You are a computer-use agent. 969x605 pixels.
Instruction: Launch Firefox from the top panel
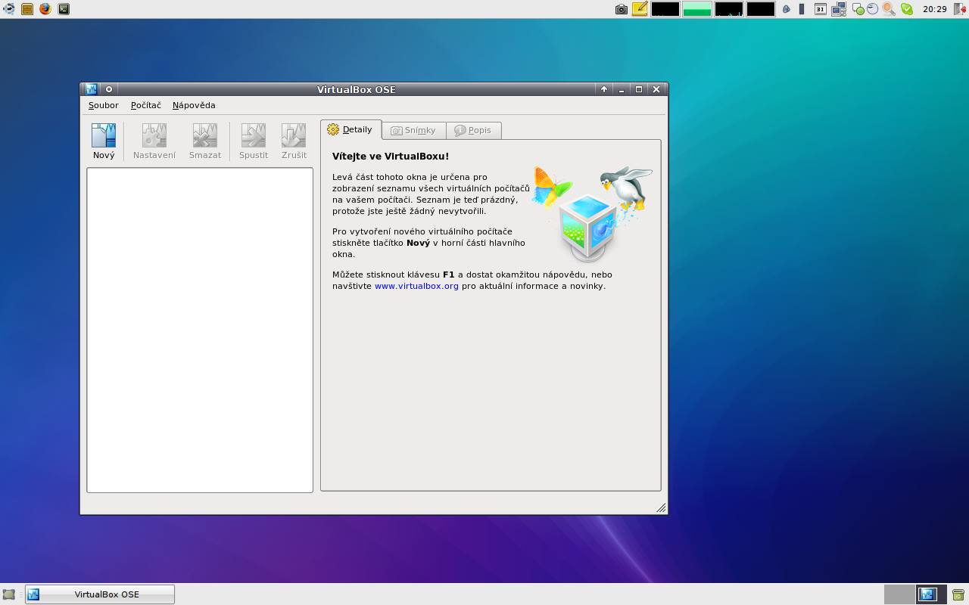pyautogui.click(x=45, y=9)
